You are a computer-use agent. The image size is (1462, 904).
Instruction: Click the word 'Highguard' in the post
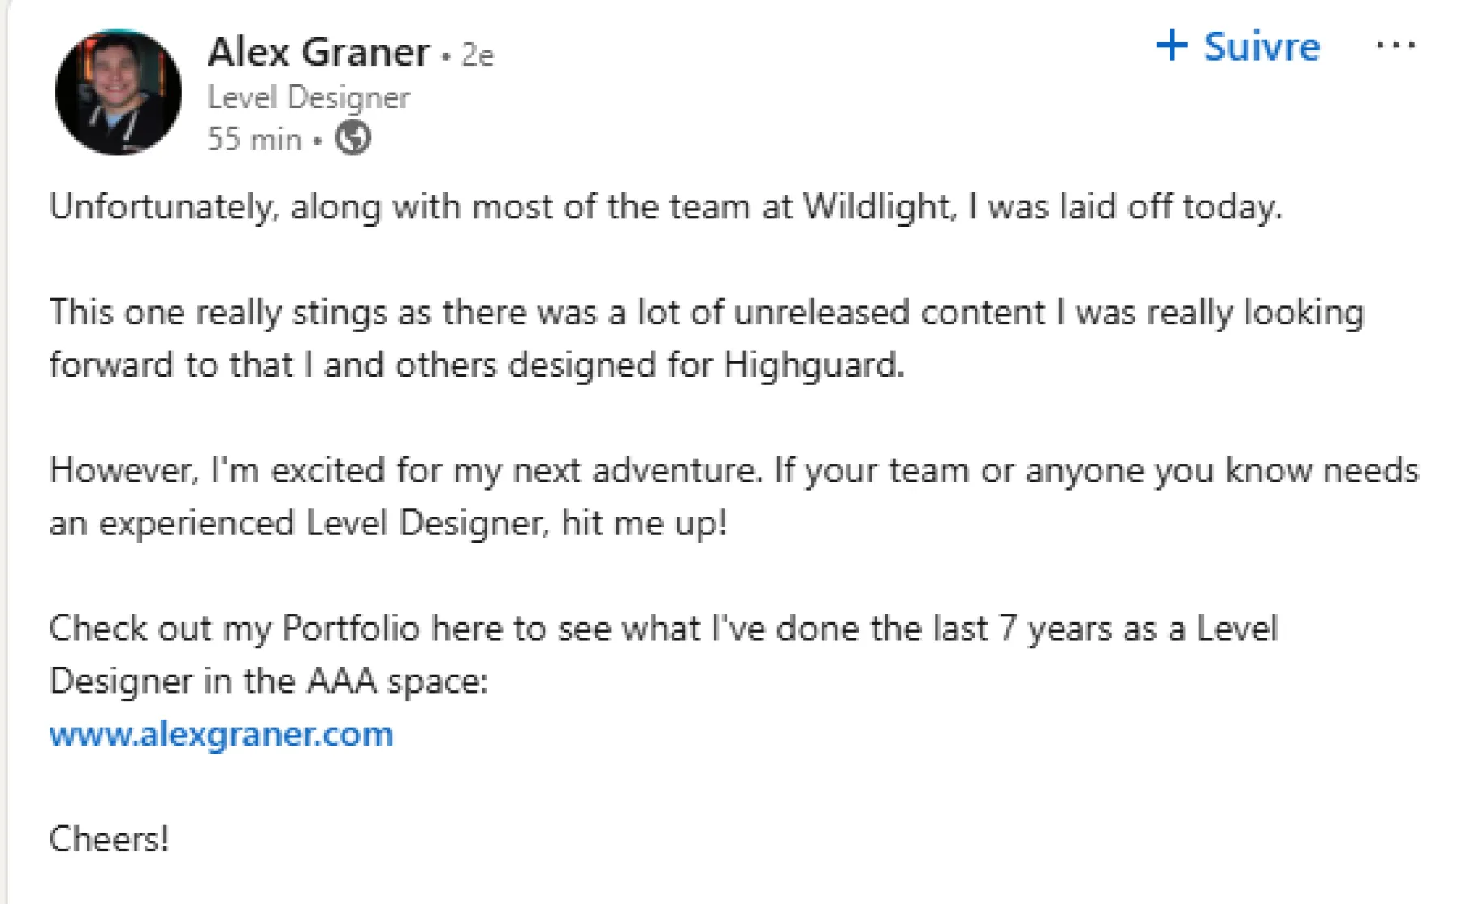tap(812, 365)
